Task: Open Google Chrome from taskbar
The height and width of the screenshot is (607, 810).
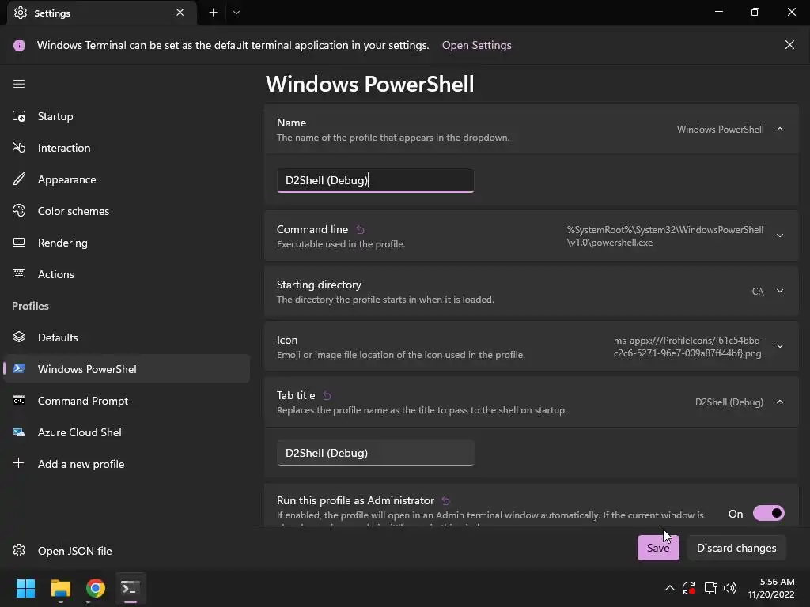Action: (x=96, y=588)
